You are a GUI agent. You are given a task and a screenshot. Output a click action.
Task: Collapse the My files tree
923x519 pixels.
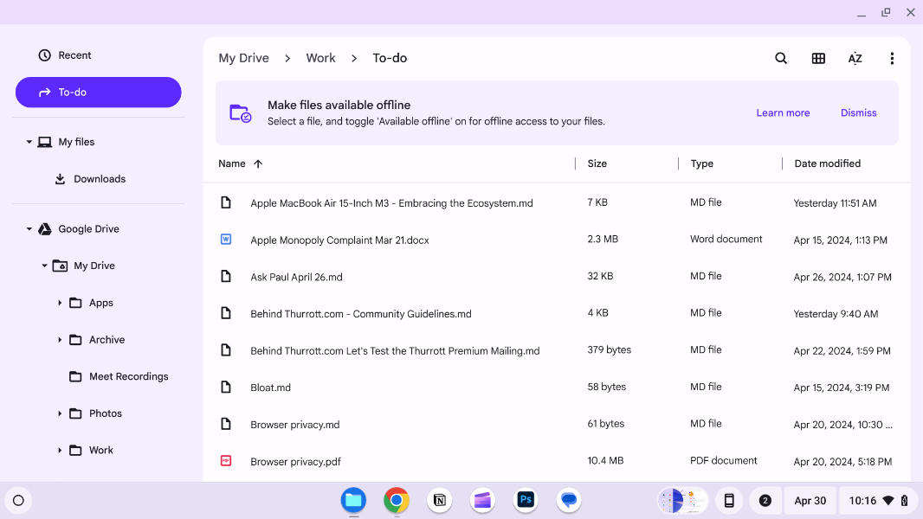point(27,141)
